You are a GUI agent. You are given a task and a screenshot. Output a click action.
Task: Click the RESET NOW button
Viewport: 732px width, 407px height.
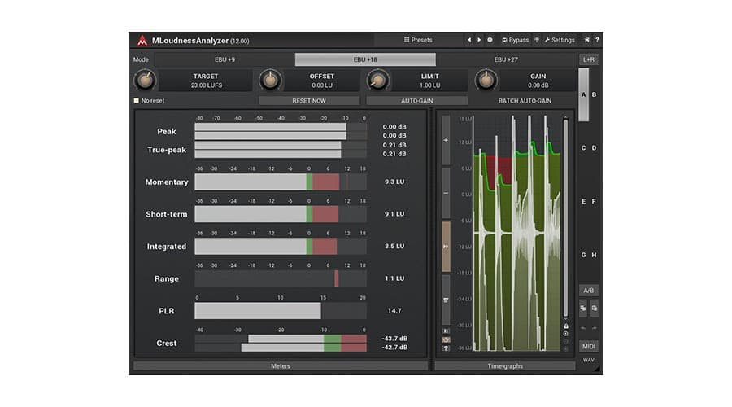click(x=309, y=101)
